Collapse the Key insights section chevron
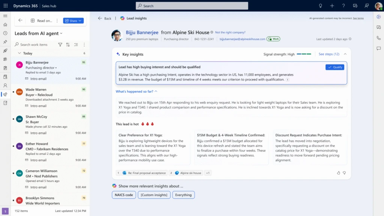This screenshot has width=384, height=216. tap(345, 54)
